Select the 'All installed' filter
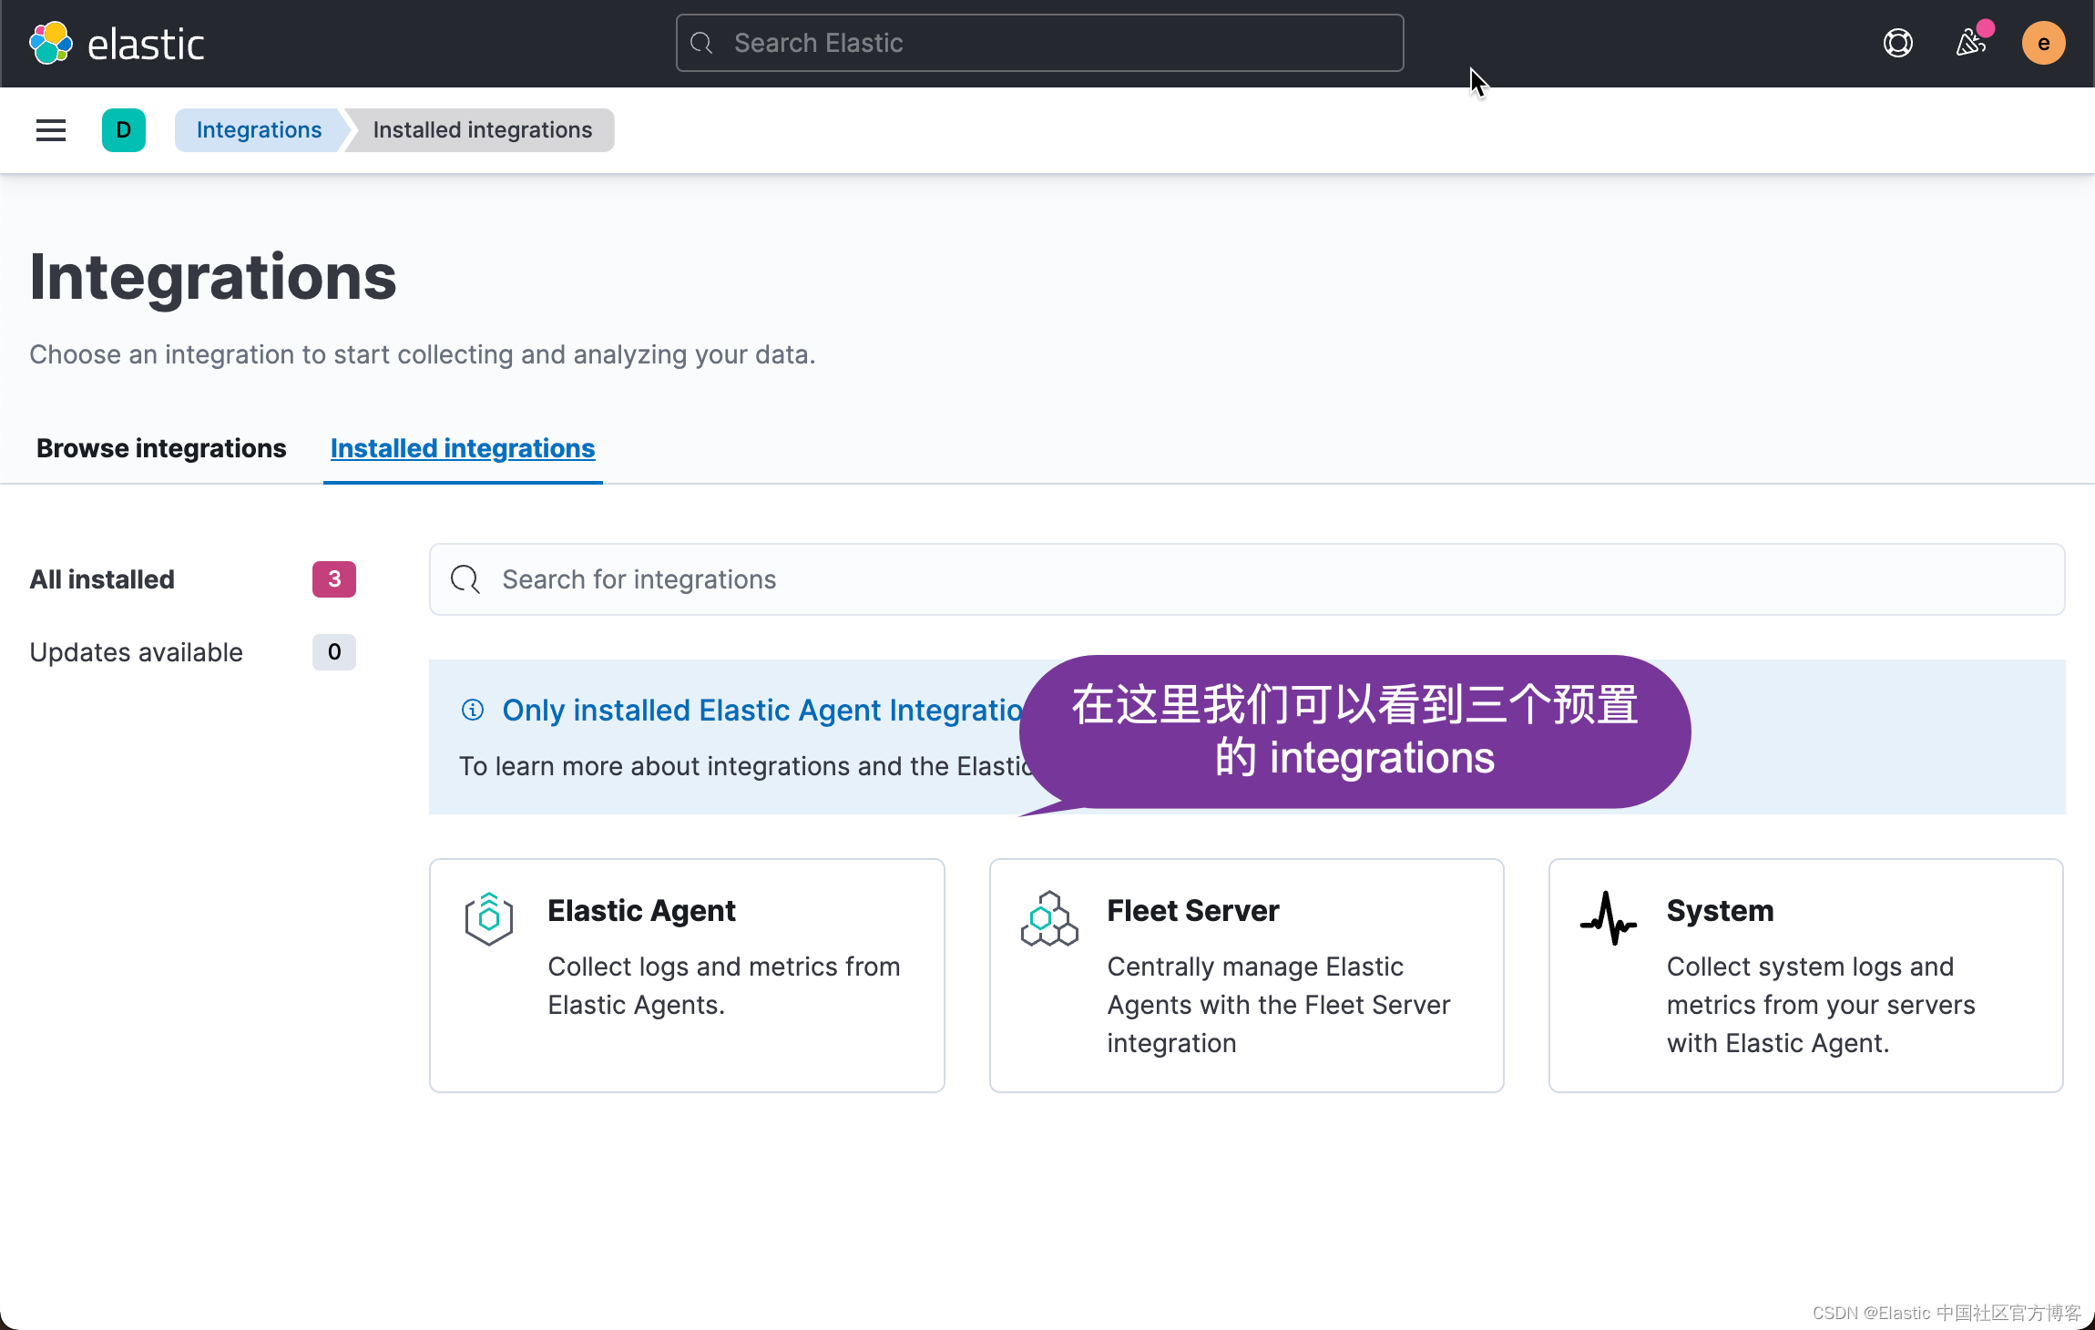The image size is (2095, 1330). (101, 579)
